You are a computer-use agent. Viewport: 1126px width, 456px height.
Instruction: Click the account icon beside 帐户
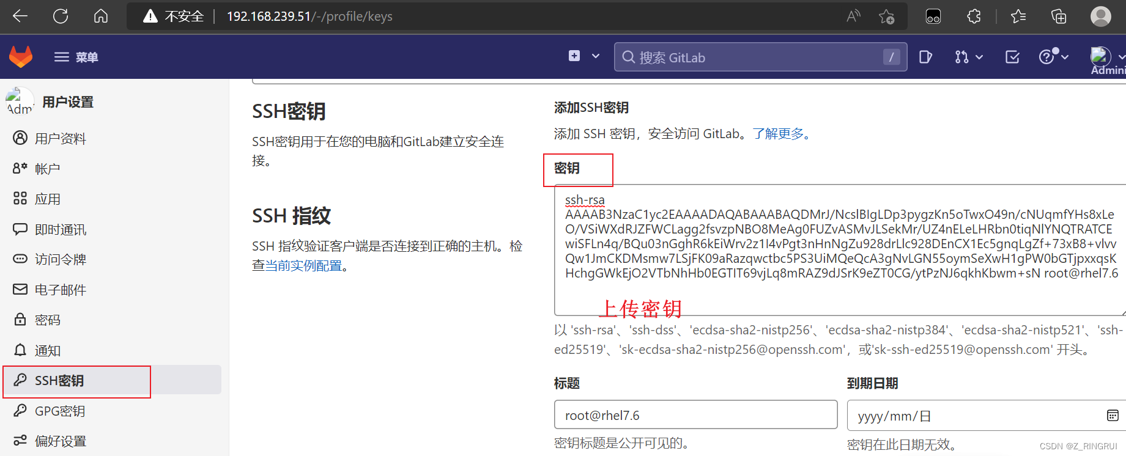[20, 167]
